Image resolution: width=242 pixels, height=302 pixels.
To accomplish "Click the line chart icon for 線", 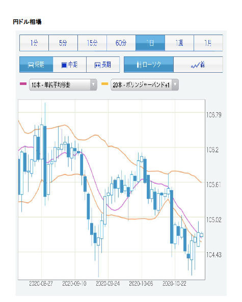I will pyautogui.click(x=195, y=66).
